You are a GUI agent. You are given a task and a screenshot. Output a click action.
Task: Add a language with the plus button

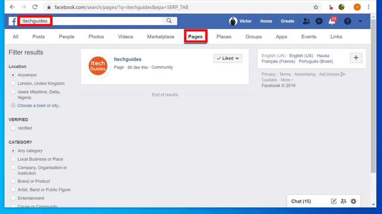[356, 58]
